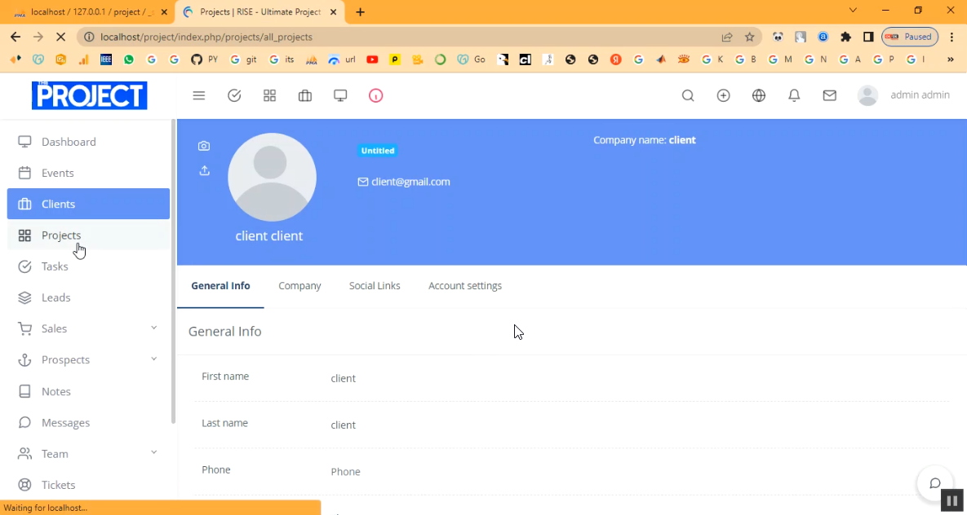
Task: Click the browser address bar URL
Action: click(206, 37)
